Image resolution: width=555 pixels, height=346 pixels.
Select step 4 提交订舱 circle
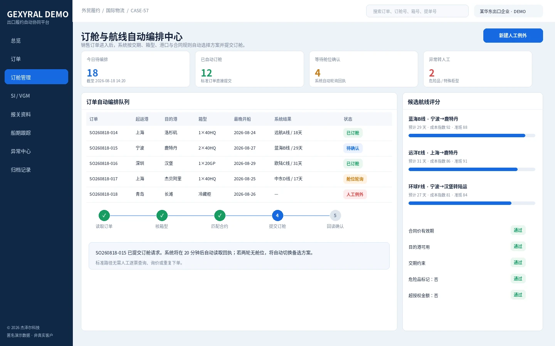pyautogui.click(x=277, y=216)
